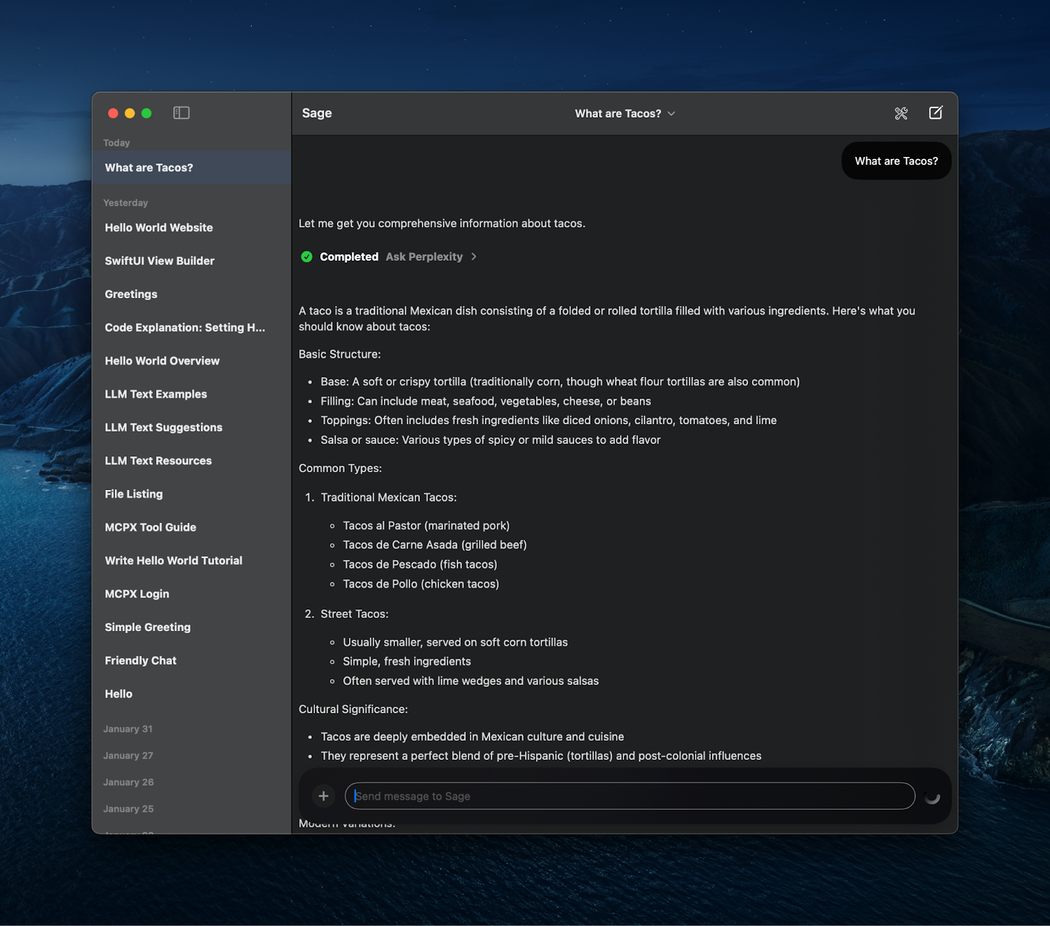The image size is (1050, 926).
Task: Click the lime wedges and salsas bullet
Action: 471,681
